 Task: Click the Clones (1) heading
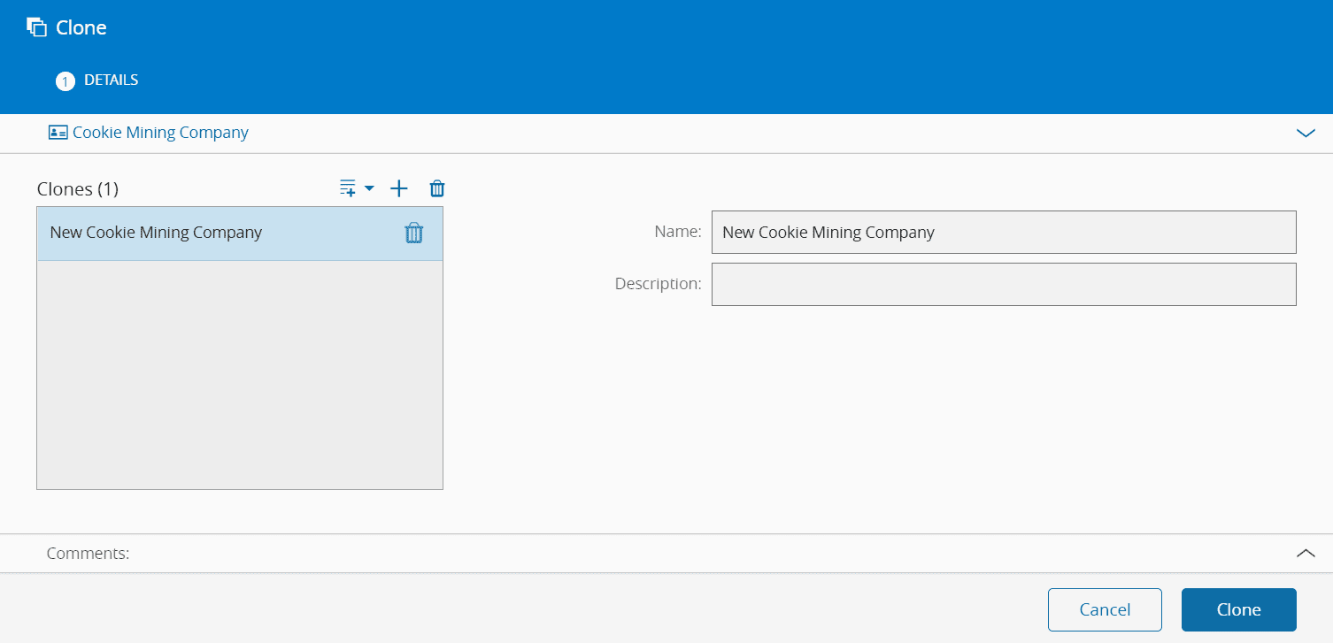pos(78,189)
